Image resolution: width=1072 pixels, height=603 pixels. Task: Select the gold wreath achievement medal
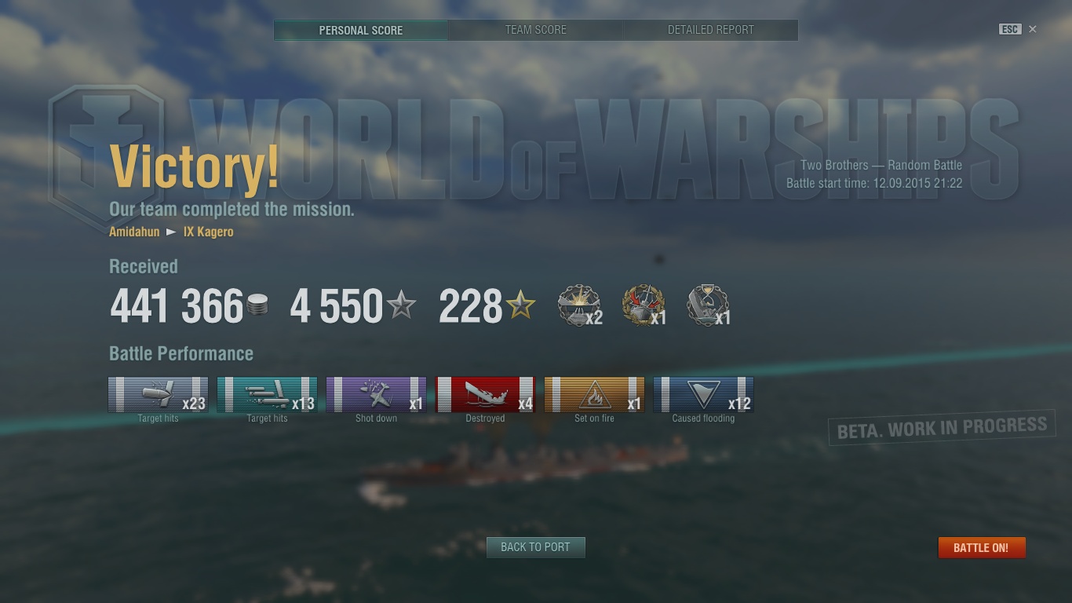tap(644, 305)
